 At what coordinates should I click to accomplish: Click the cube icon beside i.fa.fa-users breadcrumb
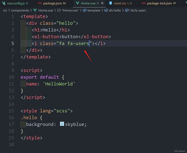[x=127, y=10]
